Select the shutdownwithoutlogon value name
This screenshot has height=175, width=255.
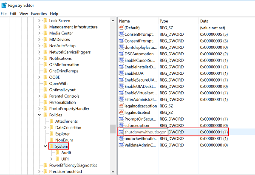click(145, 132)
